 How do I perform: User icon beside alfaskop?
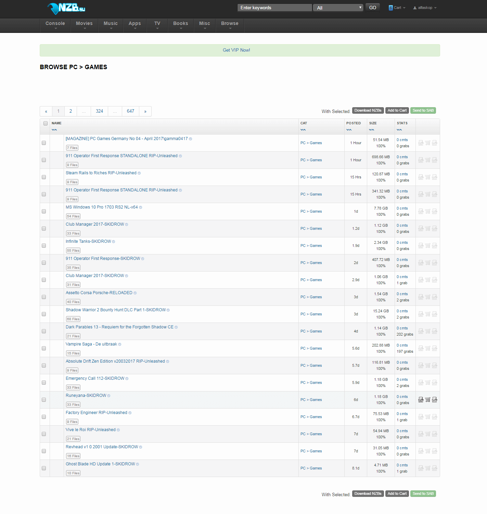coord(415,8)
